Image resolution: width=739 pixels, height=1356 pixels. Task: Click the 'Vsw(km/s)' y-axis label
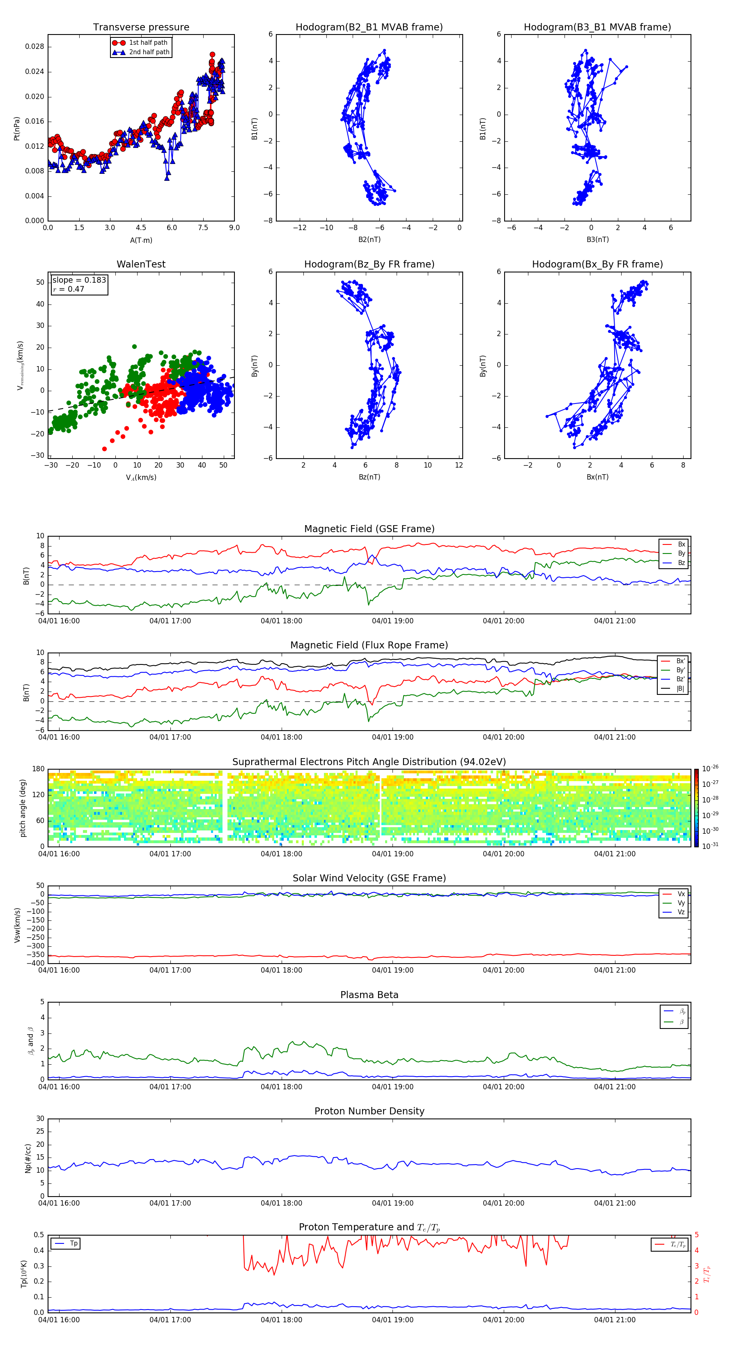click(x=17, y=925)
